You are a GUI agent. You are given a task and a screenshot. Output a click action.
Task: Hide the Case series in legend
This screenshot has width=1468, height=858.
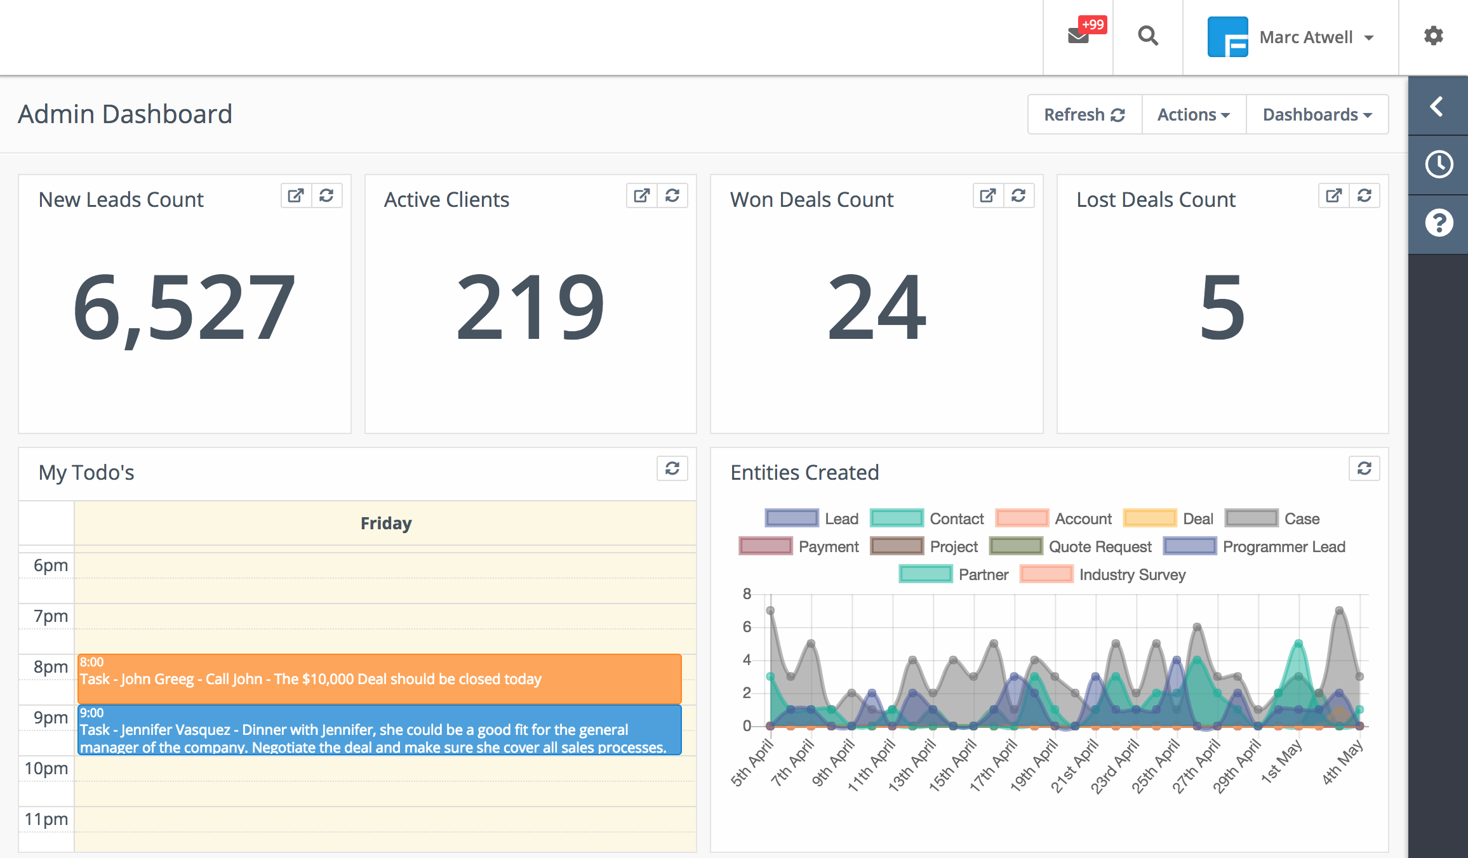[x=1272, y=518]
